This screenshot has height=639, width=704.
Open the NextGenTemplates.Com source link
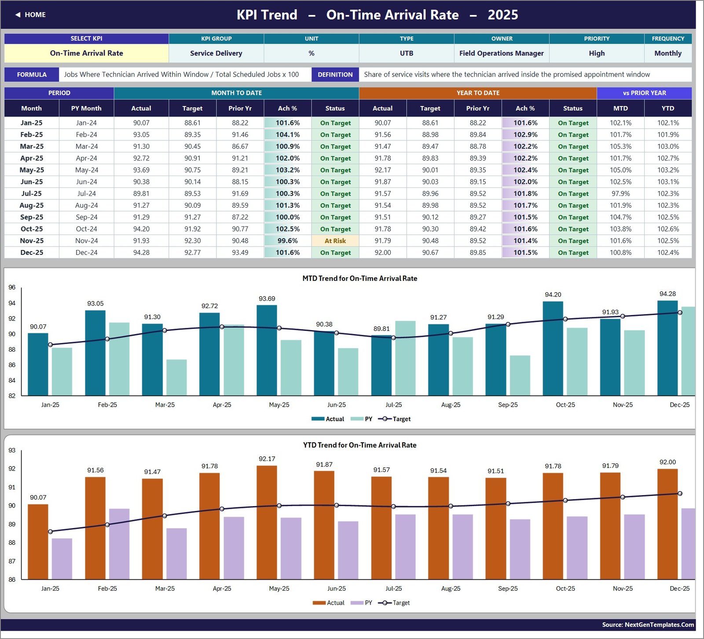(648, 624)
